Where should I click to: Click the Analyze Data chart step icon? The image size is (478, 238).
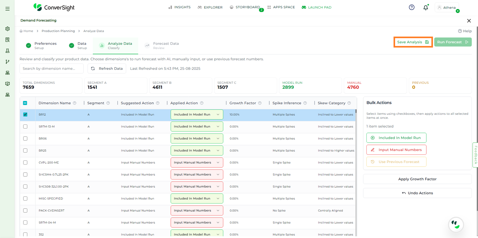tap(102, 46)
